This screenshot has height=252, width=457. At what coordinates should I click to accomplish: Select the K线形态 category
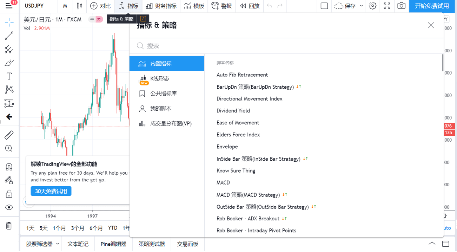point(167,79)
